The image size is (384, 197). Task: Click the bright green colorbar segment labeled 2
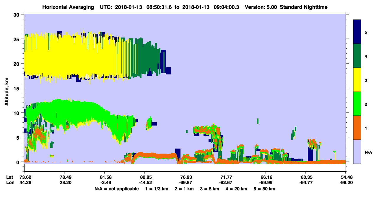pyautogui.click(x=357, y=103)
